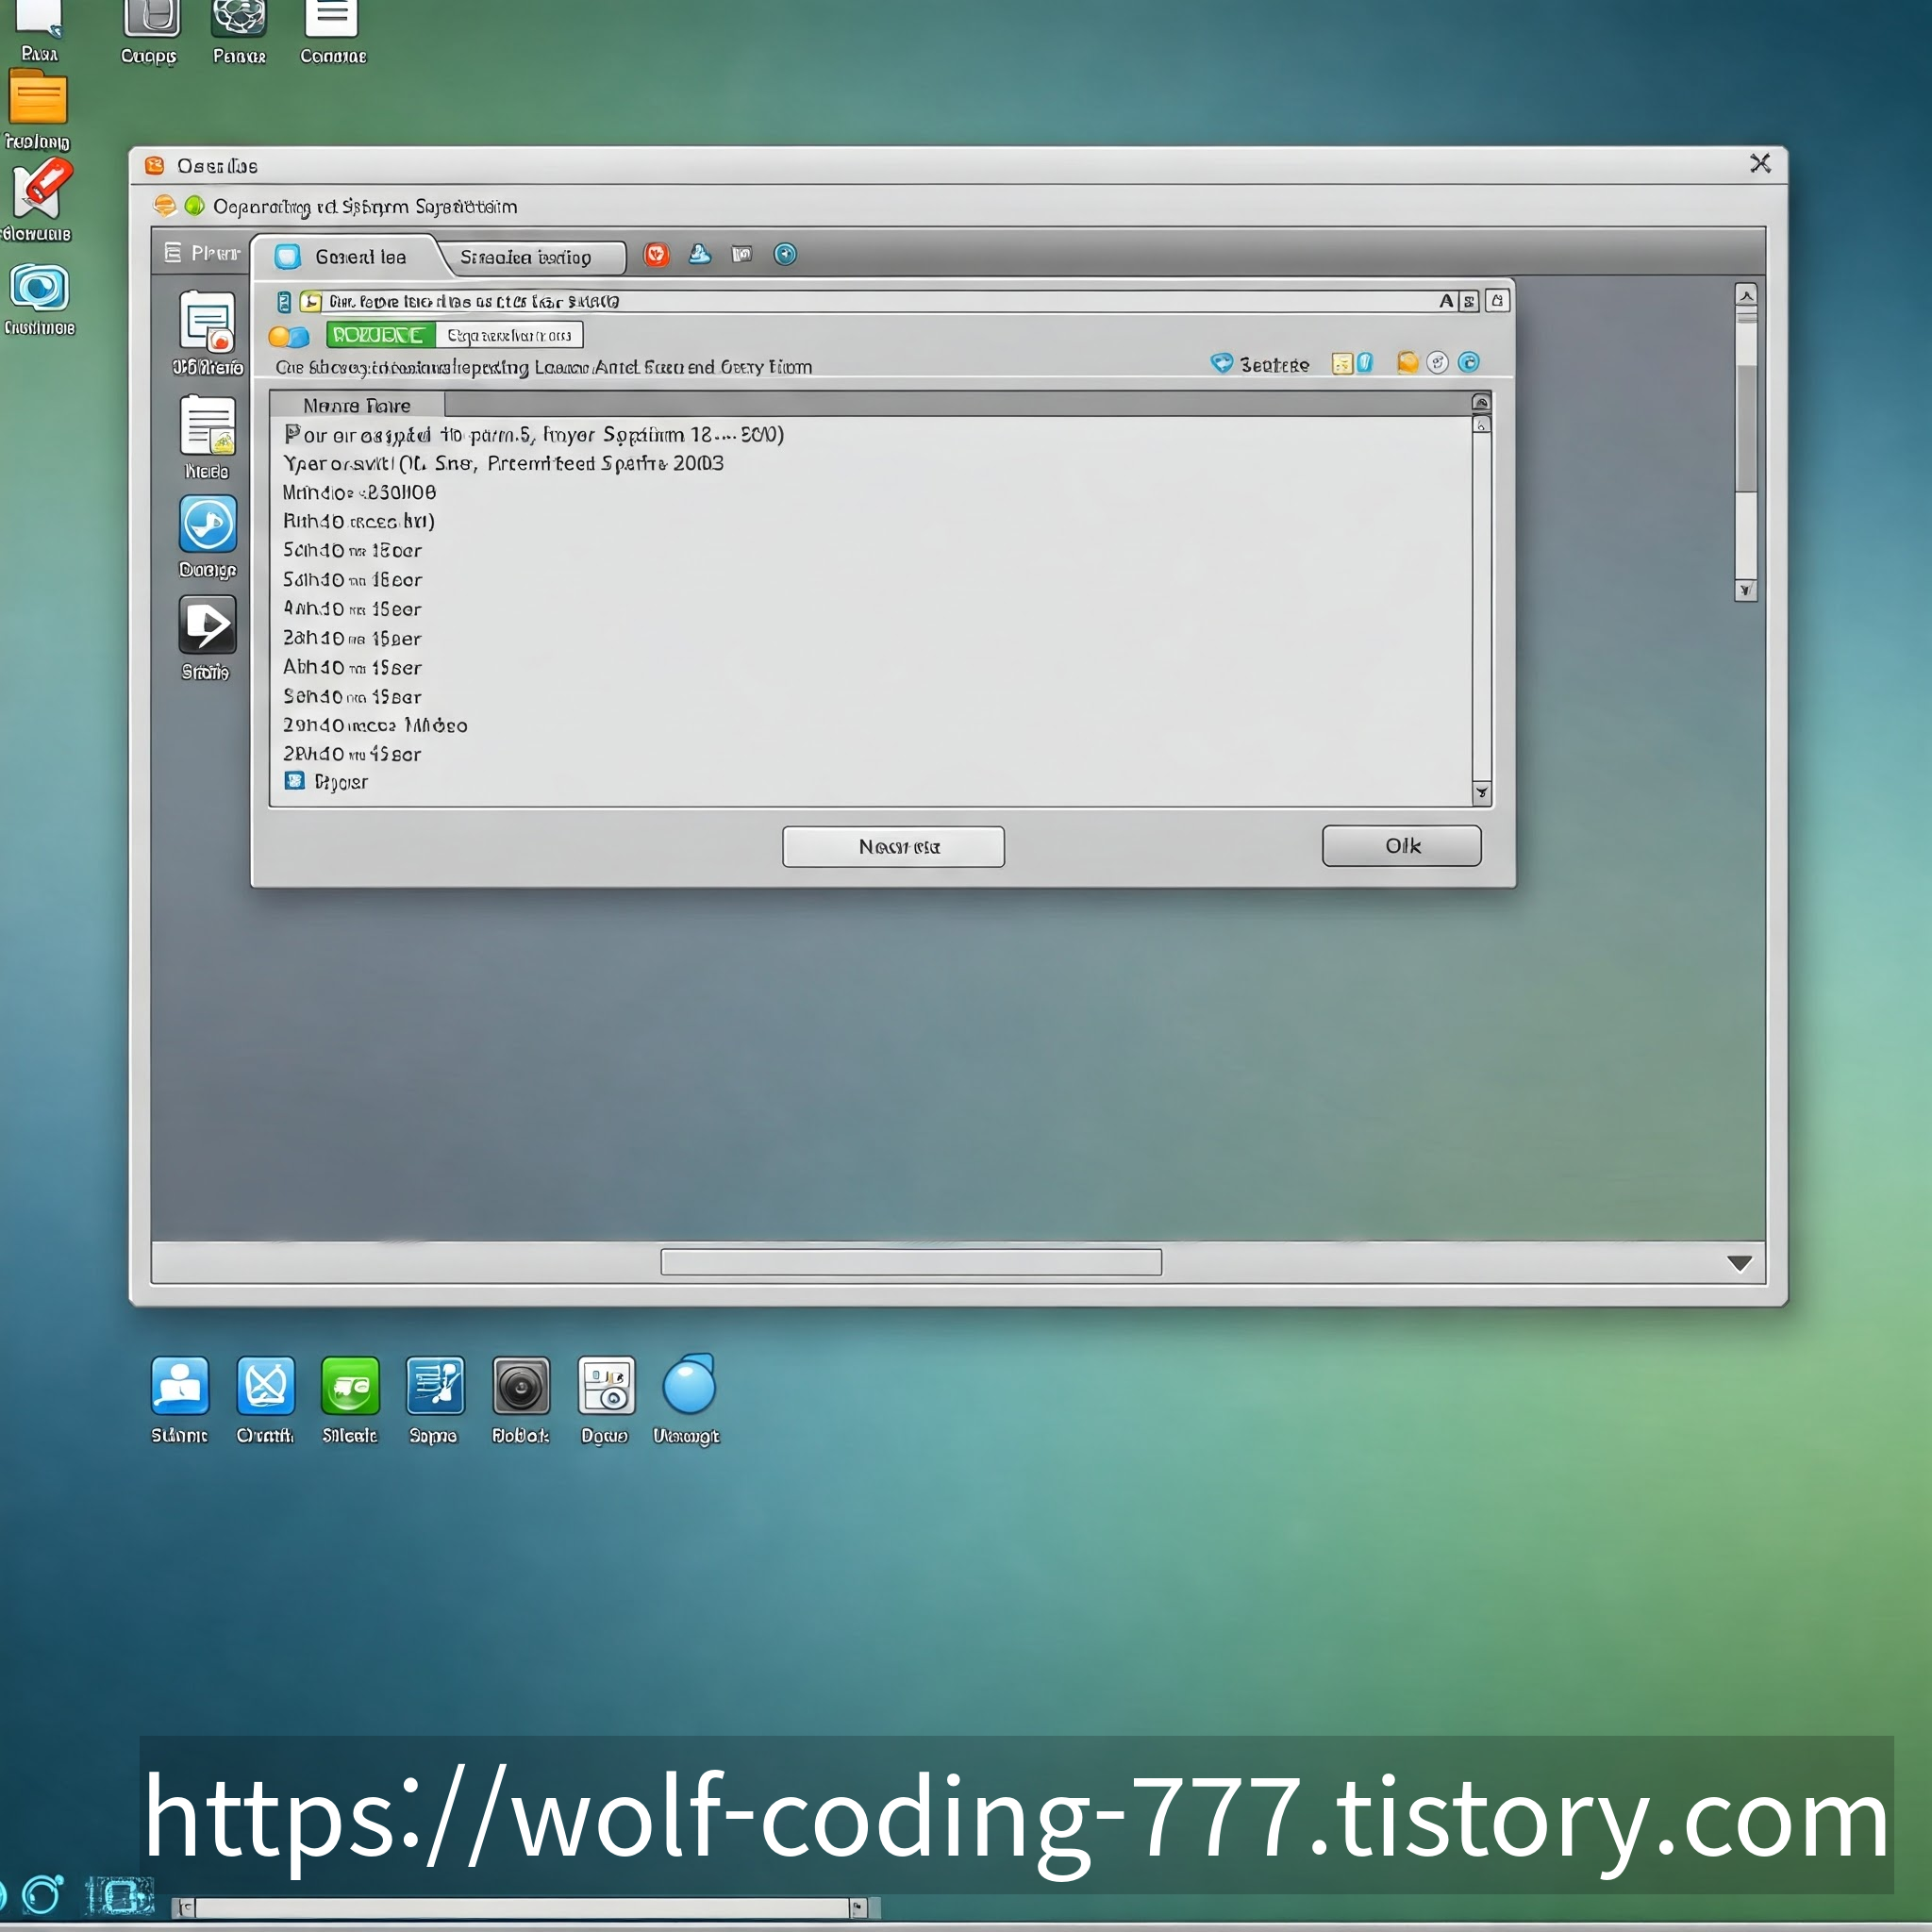1932x1932 pixels.
Task: Switch to the Sraolea tab
Action: (527, 258)
